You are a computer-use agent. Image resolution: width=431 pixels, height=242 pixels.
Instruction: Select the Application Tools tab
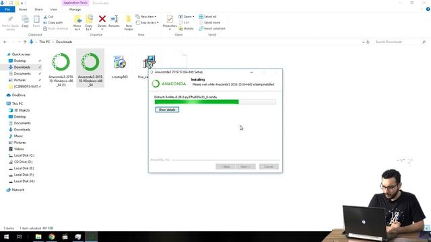point(75,3)
